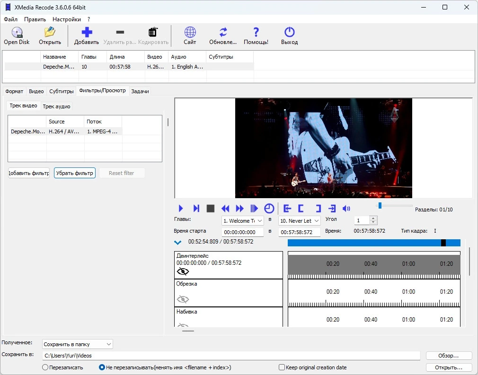
Task: Click the Сохранить в path field
Action: pos(231,356)
